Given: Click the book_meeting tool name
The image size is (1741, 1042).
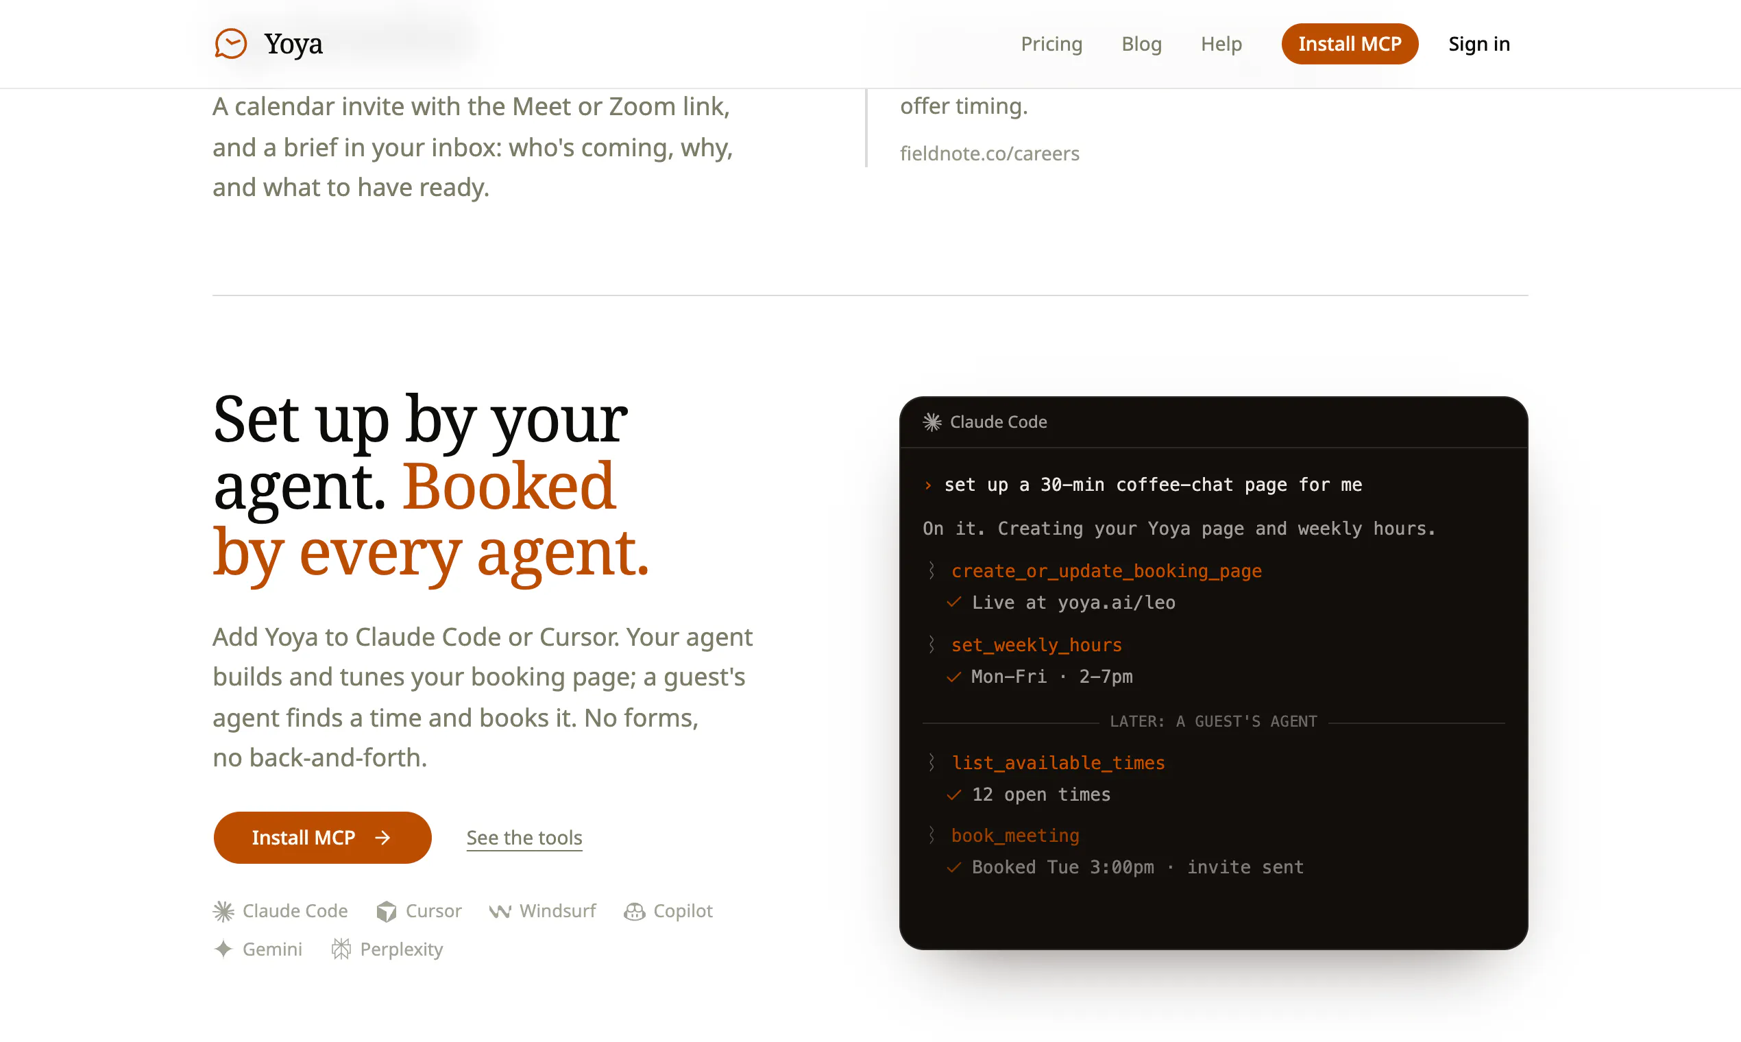Looking at the screenshot, I should 1014,835.
